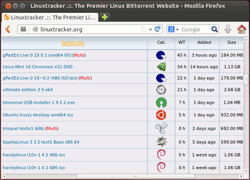Viewport: 250px width, 180px height.
Task: Click the 932.00 MB size cell
Action: pos(232,115)
